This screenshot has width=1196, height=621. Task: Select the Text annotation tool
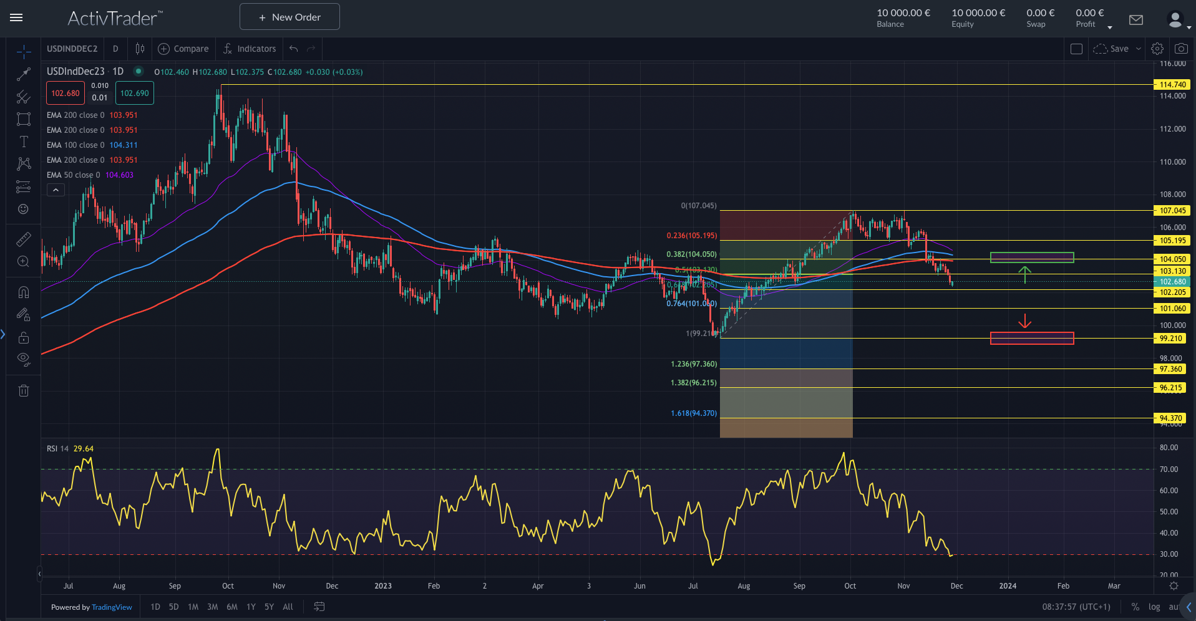tap(24, 142)
